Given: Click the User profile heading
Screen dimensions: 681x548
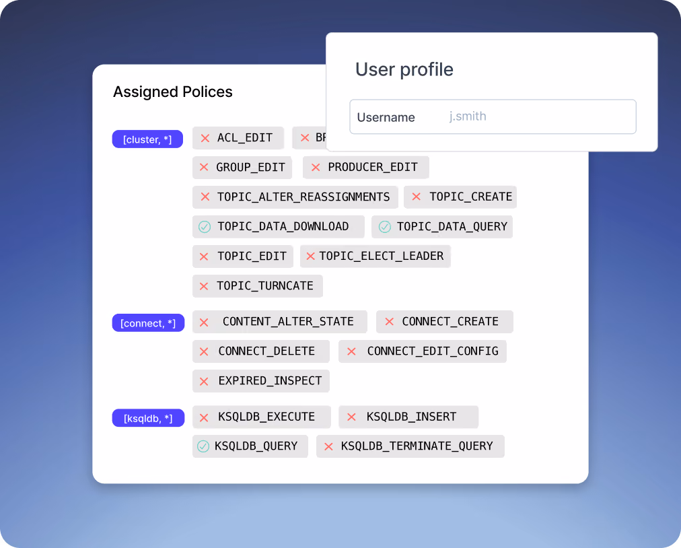Looking at the screenshot, I should (404, 69).
